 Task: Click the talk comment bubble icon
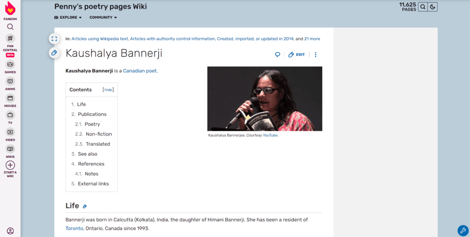point(278,55)
